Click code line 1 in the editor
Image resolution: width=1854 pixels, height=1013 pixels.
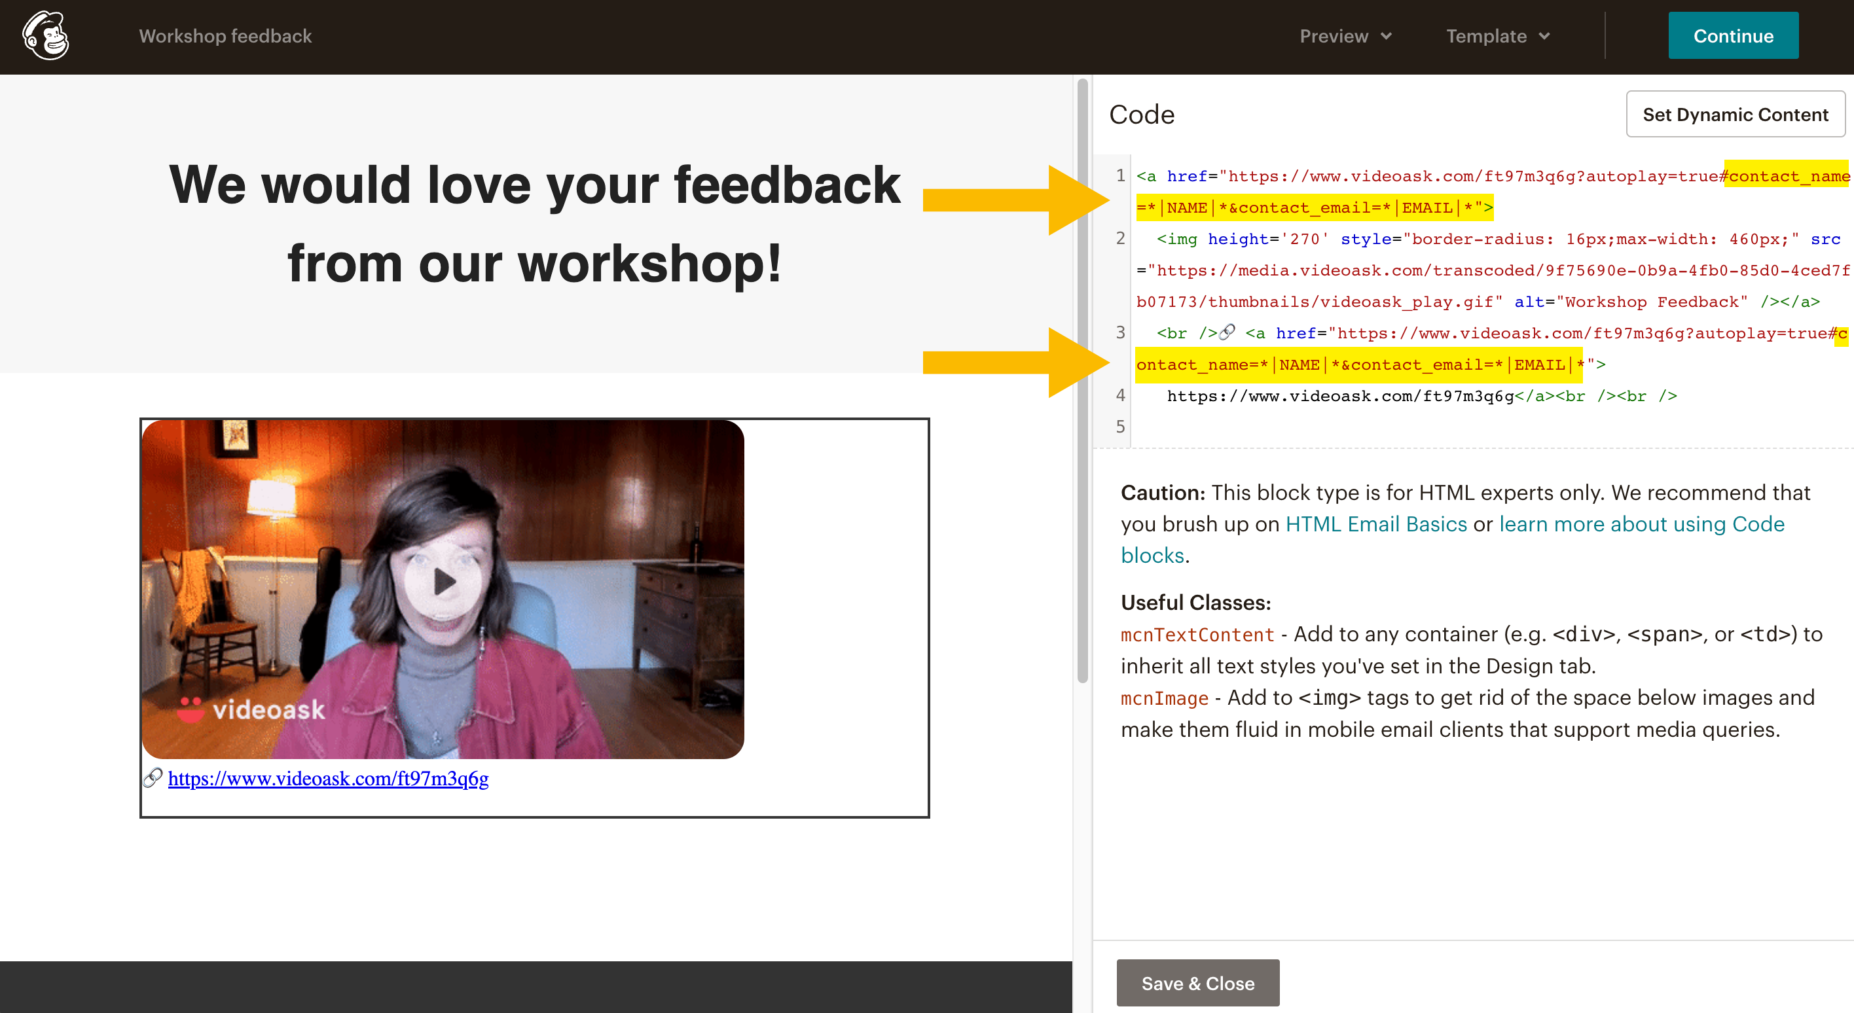1492,191
